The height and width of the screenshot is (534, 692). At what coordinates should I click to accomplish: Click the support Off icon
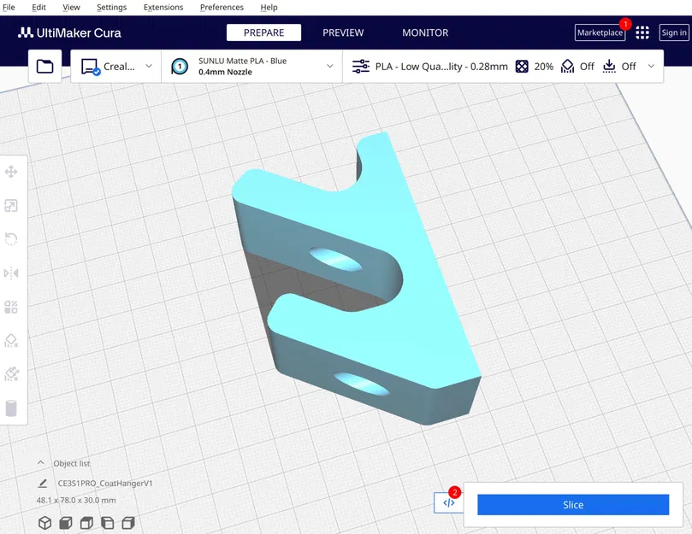coord(567,67)
